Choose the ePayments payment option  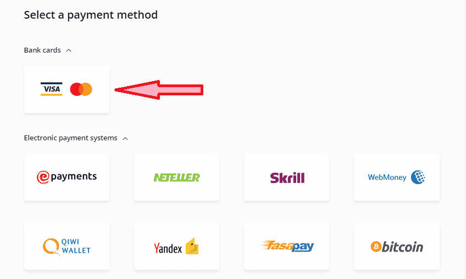coord(67,177)
